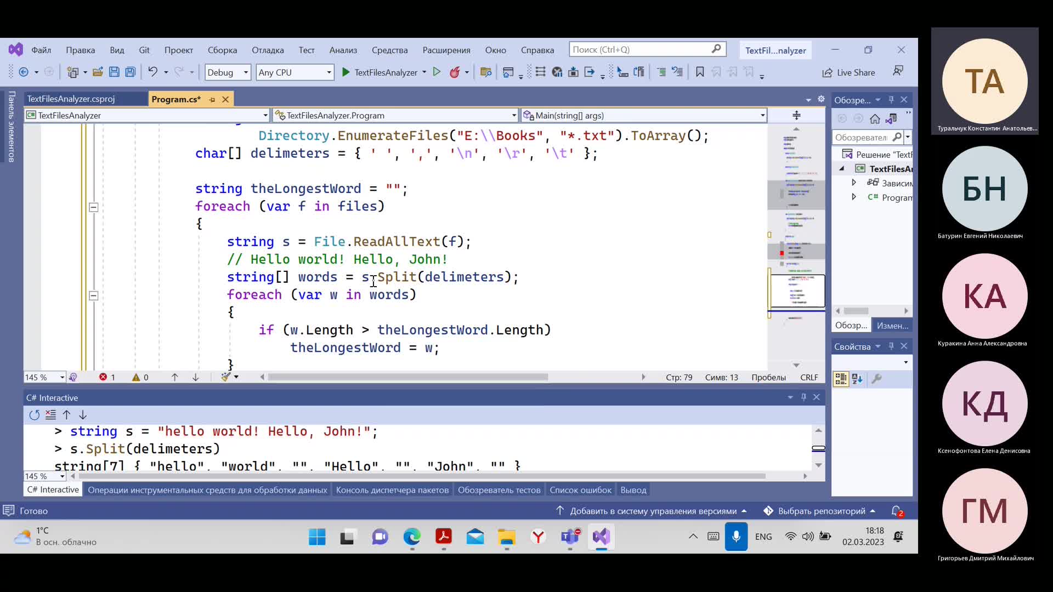The width and height of the screenshot is (1053, 592).
Task: Close the Program.cs tab
Action: pos(225,99)
